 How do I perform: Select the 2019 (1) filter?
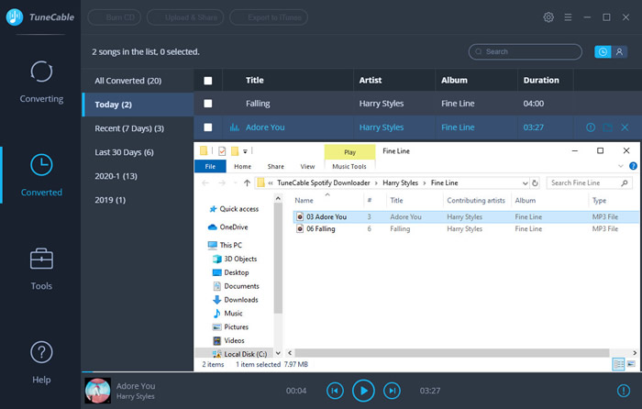click(138, 200)
